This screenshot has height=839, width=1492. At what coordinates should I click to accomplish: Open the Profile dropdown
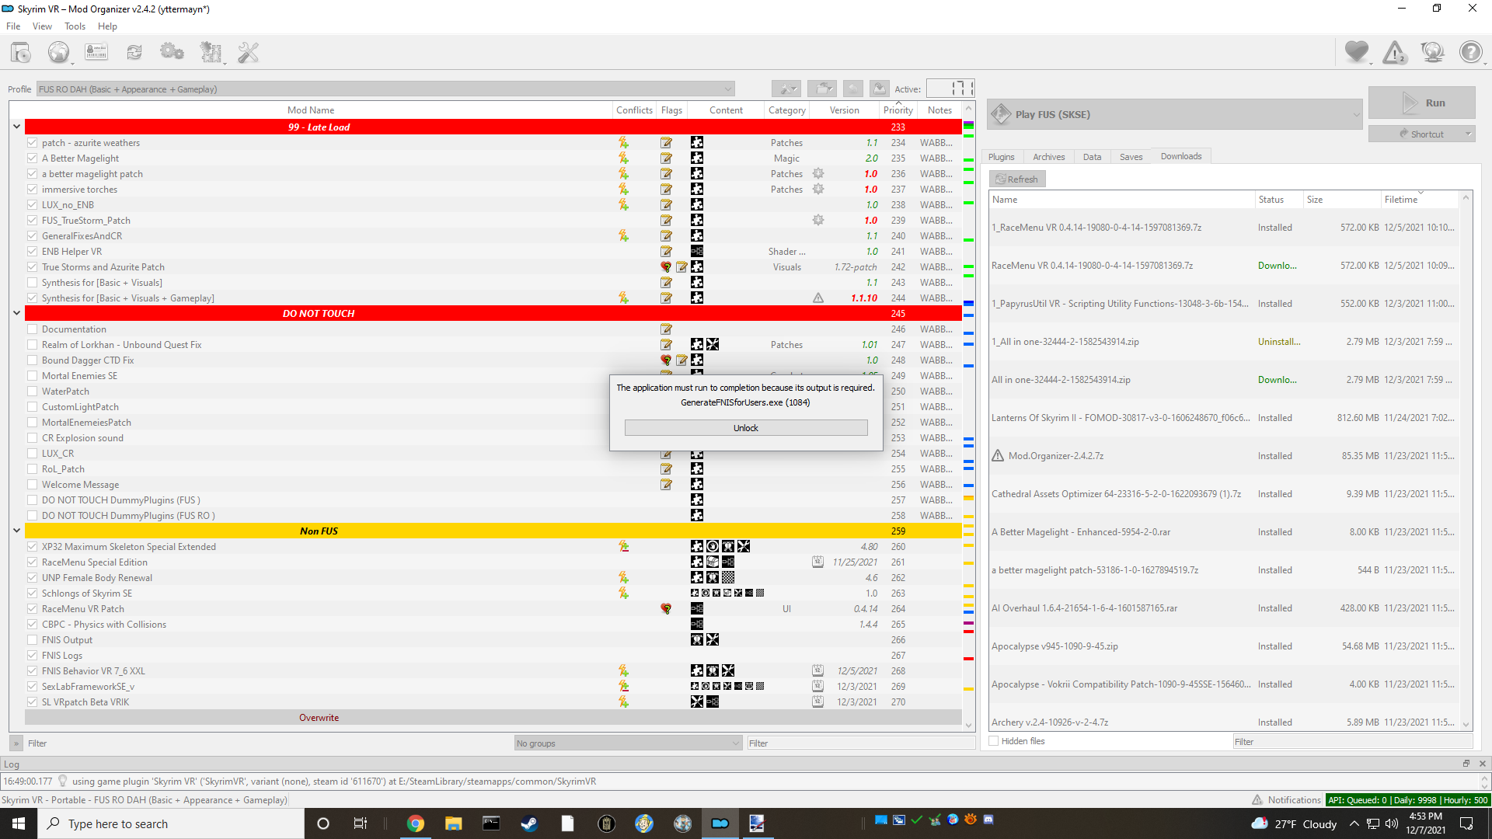point(385,89)
